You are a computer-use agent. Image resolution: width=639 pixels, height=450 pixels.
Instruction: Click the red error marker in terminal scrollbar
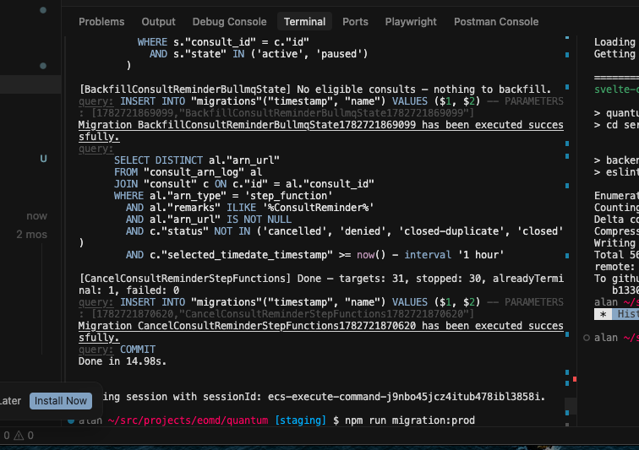click(x=575, y=379)
